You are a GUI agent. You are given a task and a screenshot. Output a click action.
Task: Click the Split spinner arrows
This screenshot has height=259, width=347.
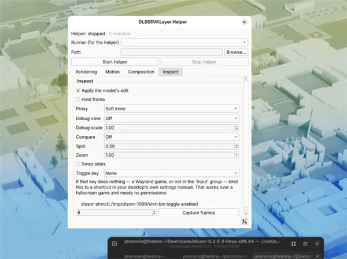click(x=237, y=146)
